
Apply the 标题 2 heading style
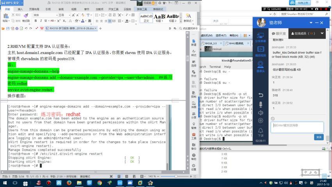[173, 18]
